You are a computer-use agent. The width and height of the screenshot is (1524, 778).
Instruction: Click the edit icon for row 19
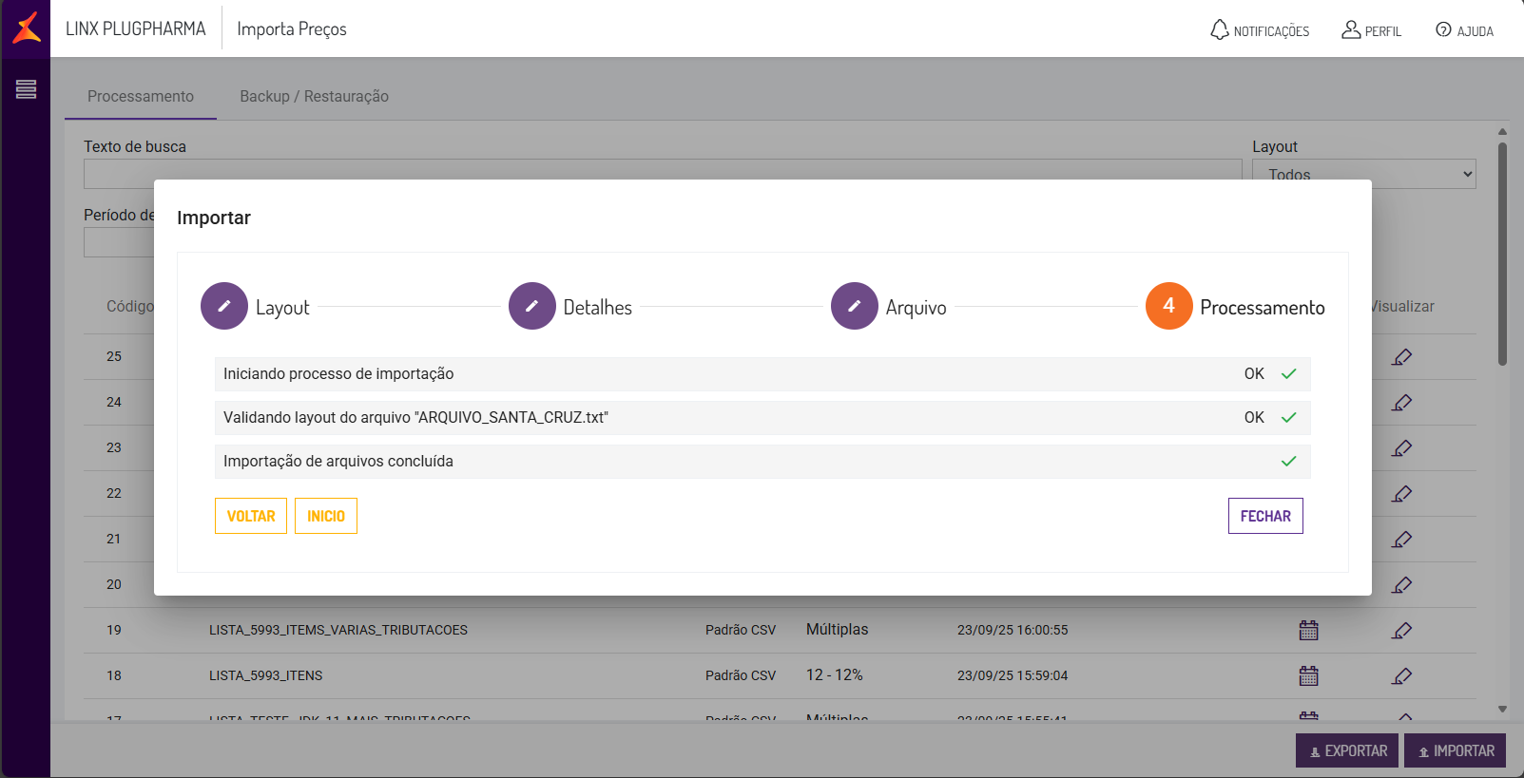click(1401, 631)
